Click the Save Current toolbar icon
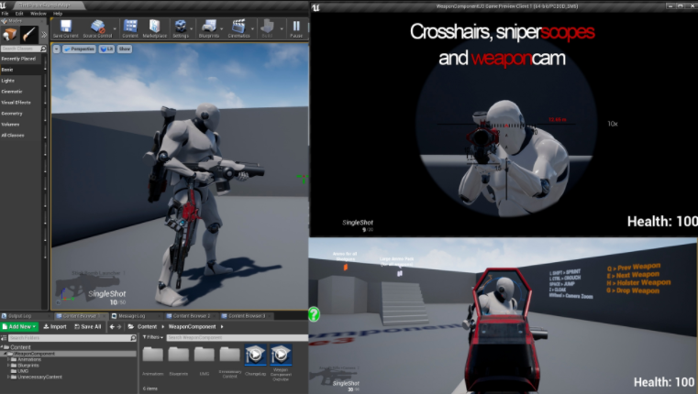 (x=66, y=27)
